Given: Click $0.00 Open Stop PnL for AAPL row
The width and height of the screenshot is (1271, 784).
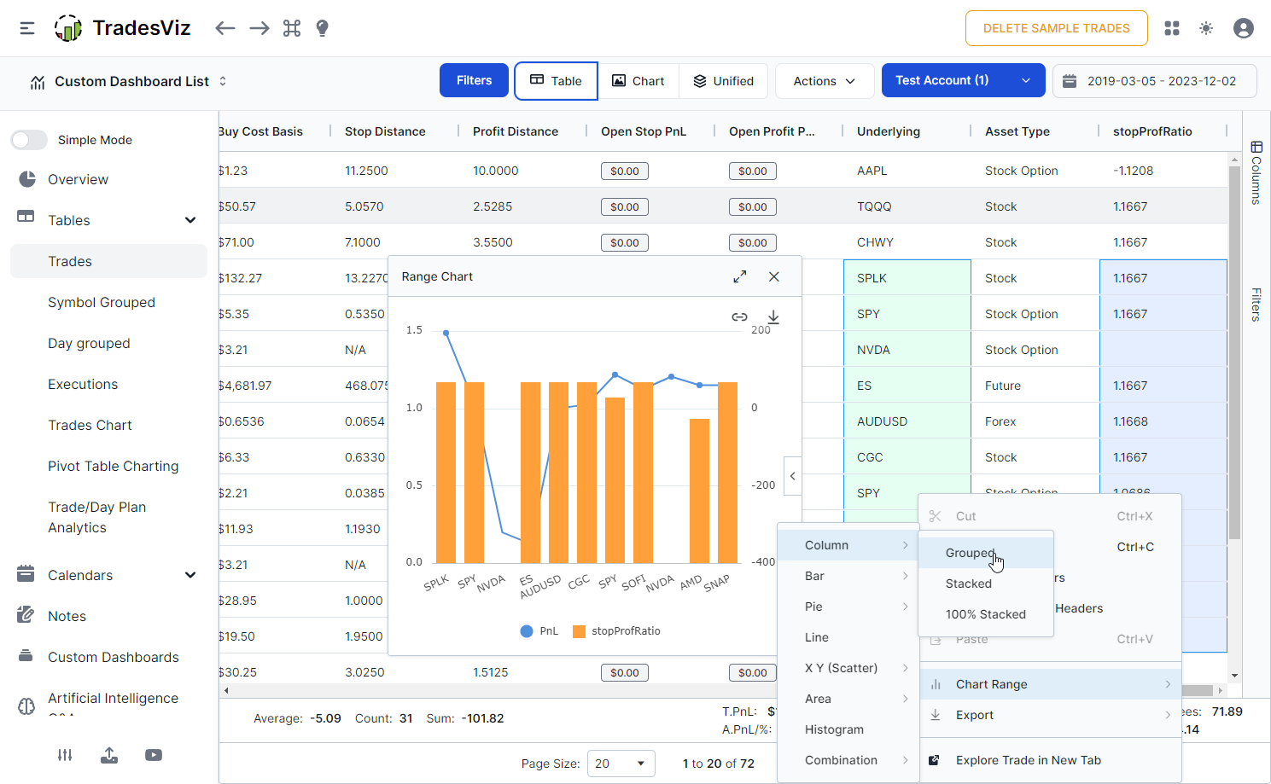Looking at the screenshot, I should point(625,171).
